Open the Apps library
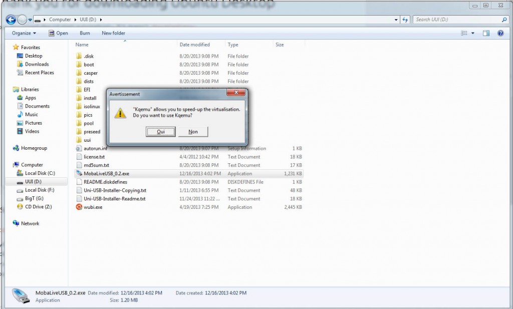The height and width of the screenshot is (309, 513). tap(31, 98)
